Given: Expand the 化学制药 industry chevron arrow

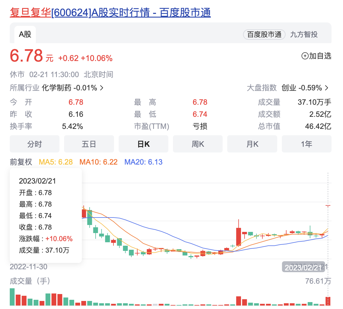Looking at the screenshot, I should 101,88.
